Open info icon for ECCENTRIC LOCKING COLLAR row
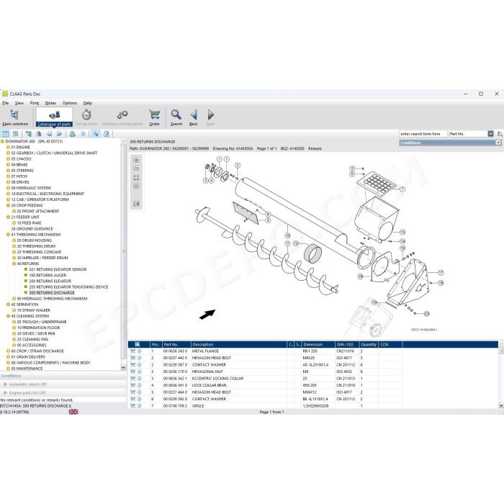Screen dimensions: 504x504 [x=139, y=378]
